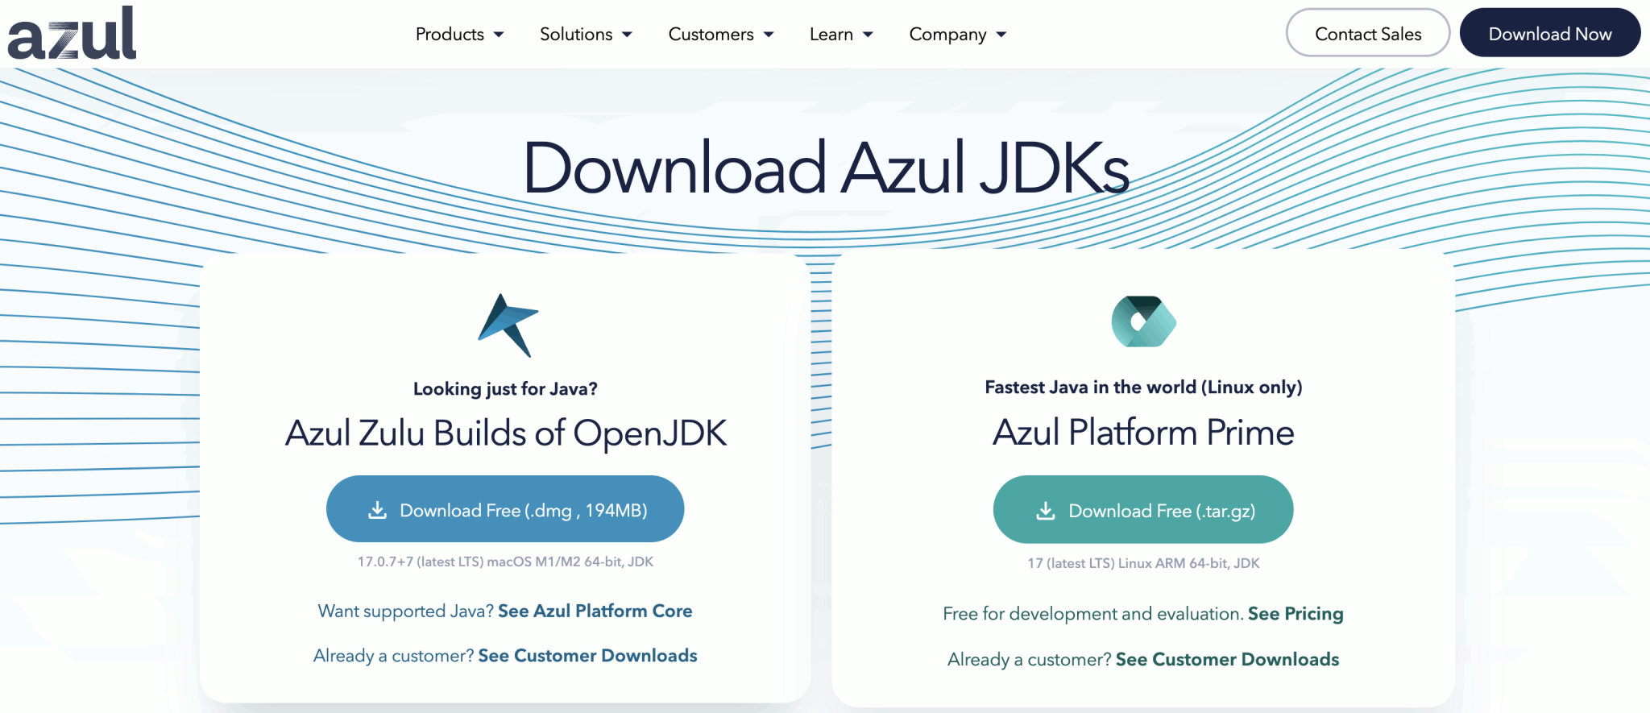This screenshot has width=1650, height=713.
Task: Click the Azul Zulu star logo icon
Action: pos(507,325)
